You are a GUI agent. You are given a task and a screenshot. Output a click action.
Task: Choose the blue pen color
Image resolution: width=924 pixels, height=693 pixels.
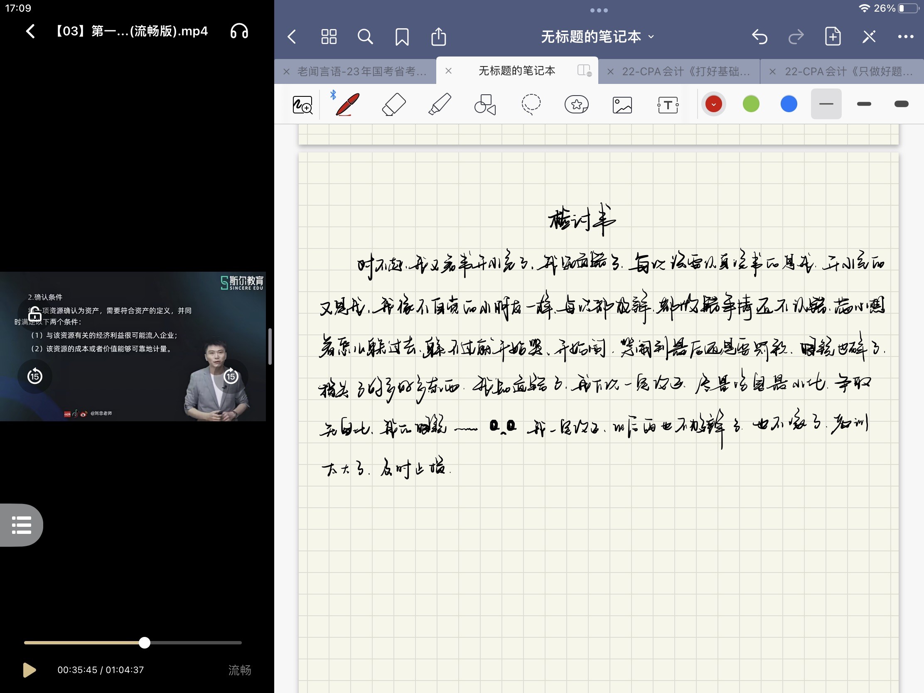(789, 104)
